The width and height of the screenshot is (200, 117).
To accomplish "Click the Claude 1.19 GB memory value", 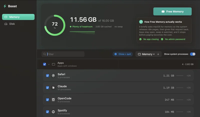I will point(168,88).
